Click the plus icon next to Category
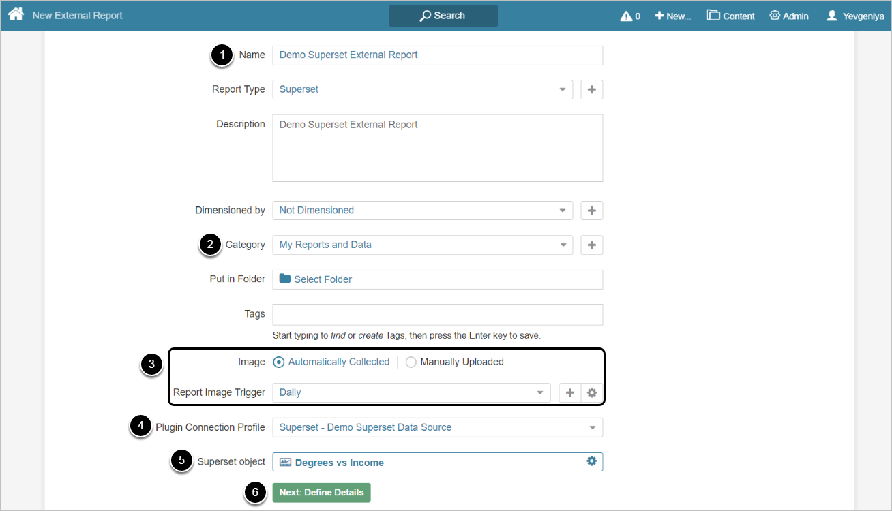This screenshot has width=892, height=511. 591,245
